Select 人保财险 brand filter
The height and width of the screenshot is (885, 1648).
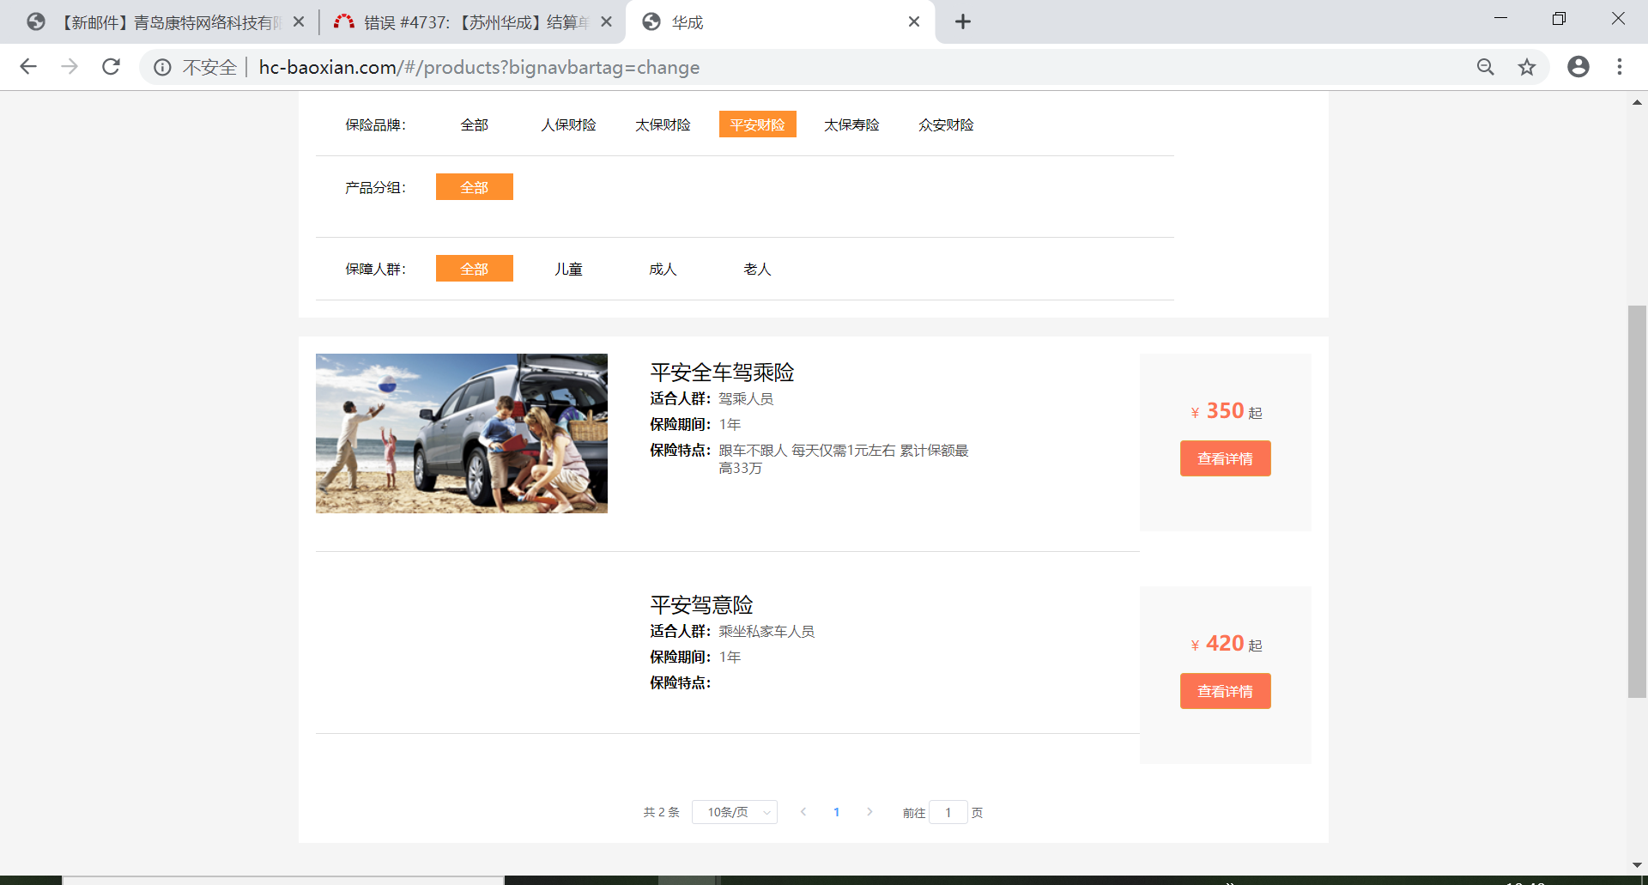(x=568, y=125)
